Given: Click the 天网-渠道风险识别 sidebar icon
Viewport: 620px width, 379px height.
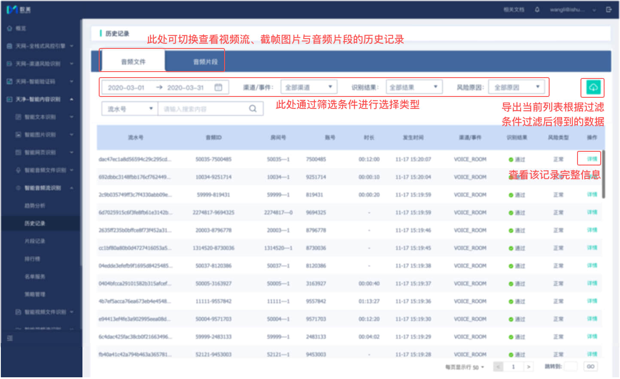Looking at the screenshot, I should (9, 63).
